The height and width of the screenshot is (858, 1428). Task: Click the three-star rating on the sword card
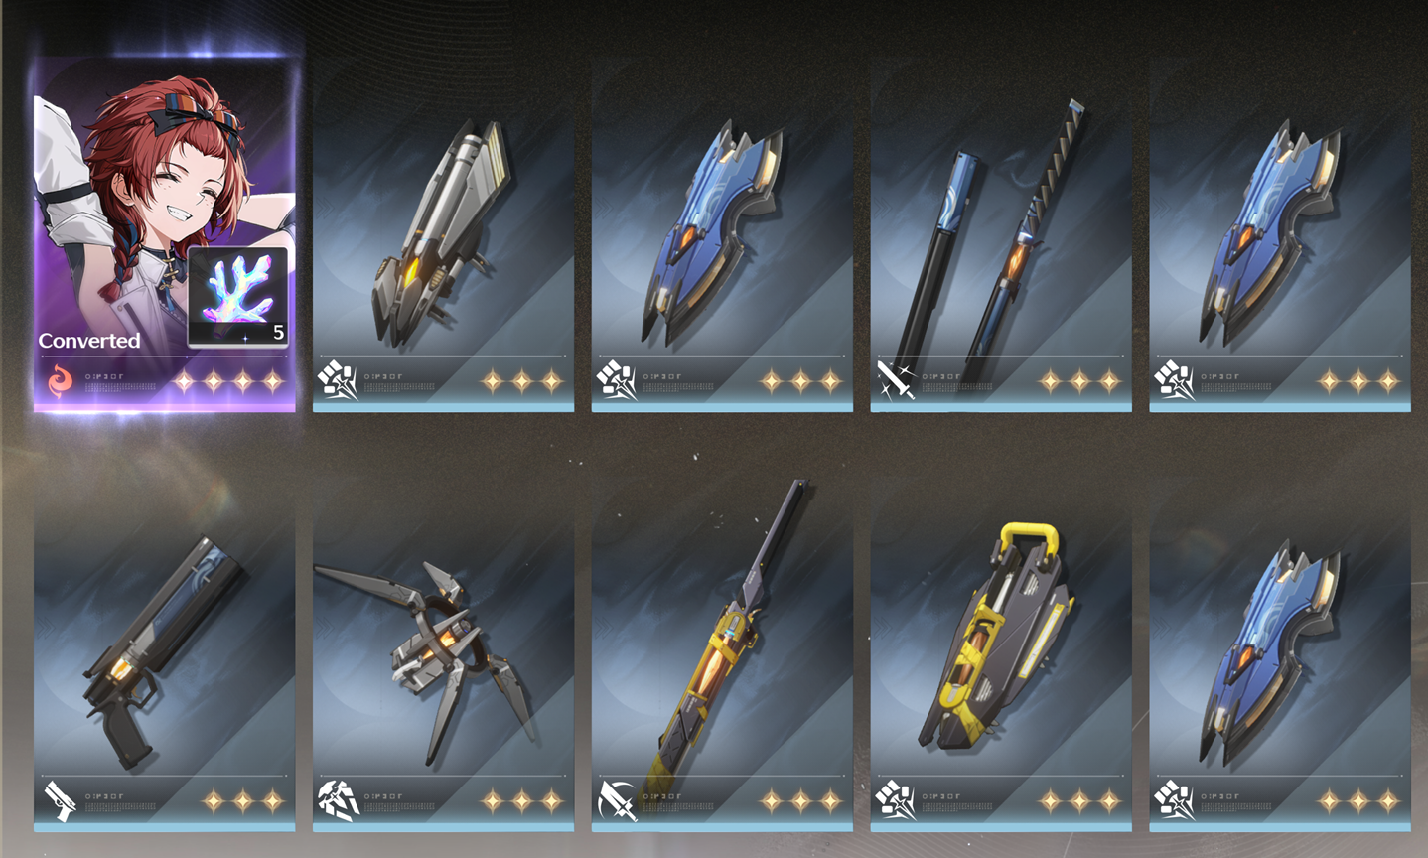1079,380
